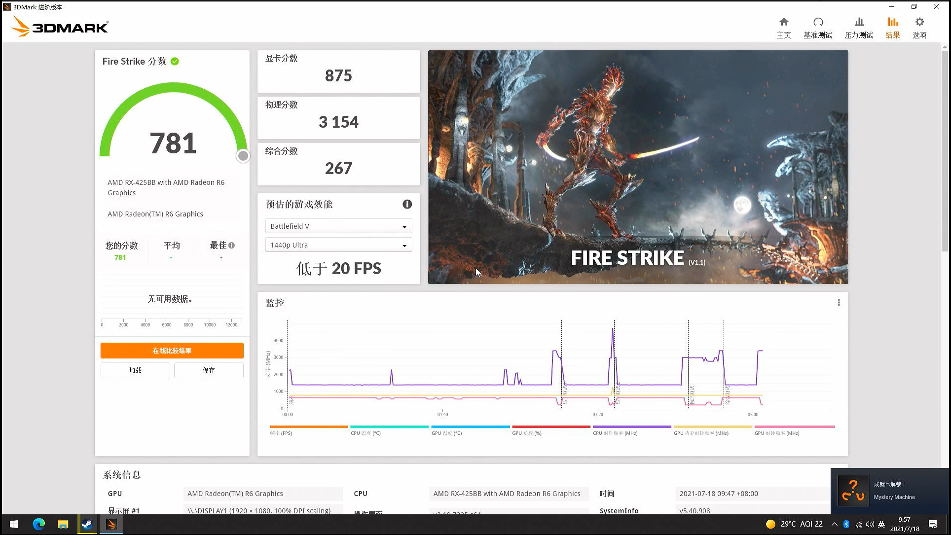Screen dimensions: 951x535
Task: Click info icon beside estimated game performance
Action: coord(407,204)
